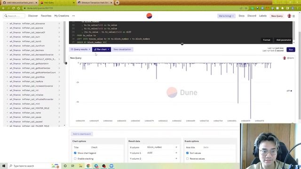Open Google Chrome from the taskbar
The height and width of the screenshot is (169, 301).
[88, 166]
